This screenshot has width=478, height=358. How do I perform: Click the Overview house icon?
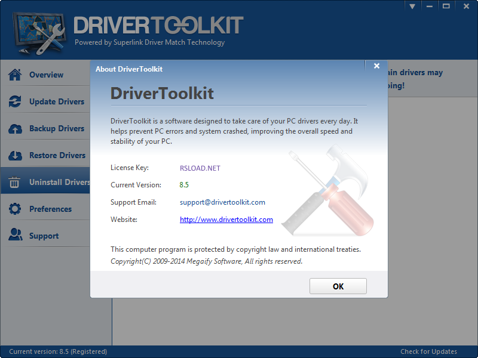(15, 75)
